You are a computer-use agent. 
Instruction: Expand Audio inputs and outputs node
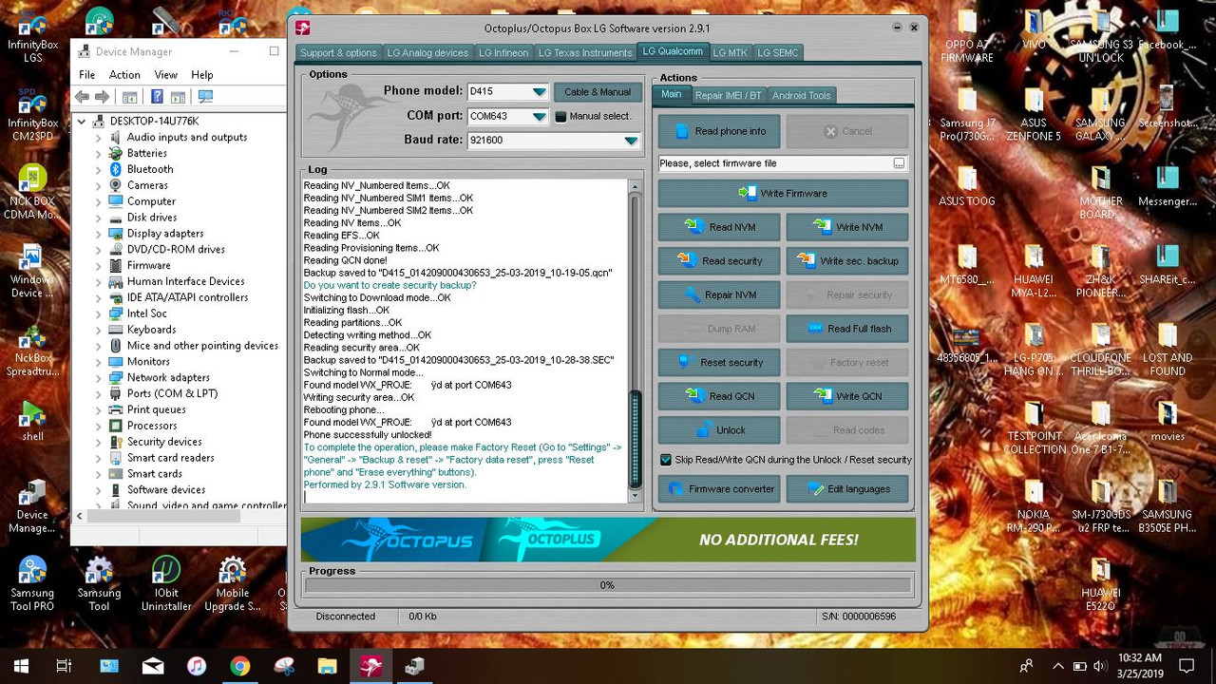[x=98, y=138]
